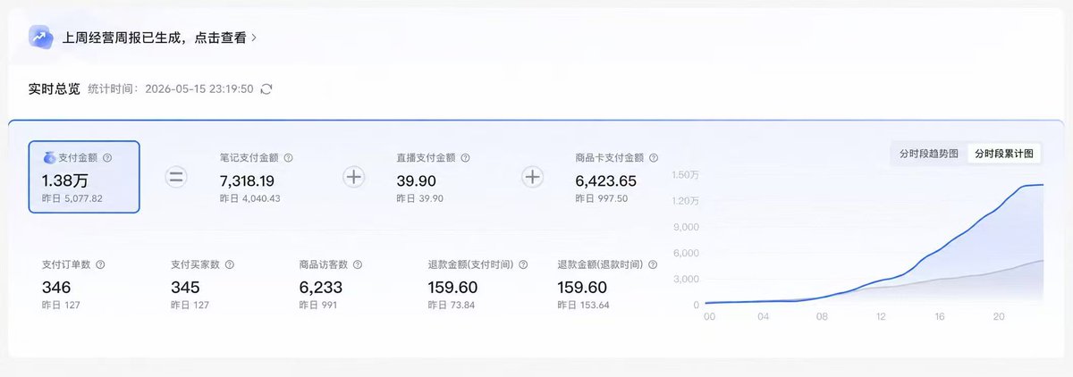Click the 笔记支付金额 value 7,318.19
The height and width of the screenshot is (377, 1073).
[248, 180]
